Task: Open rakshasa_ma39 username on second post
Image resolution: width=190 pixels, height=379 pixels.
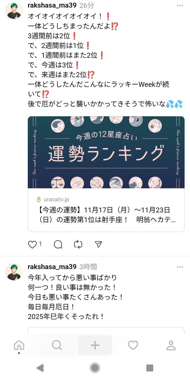Action: (52, 266)
